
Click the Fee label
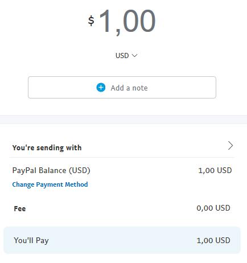point(20,208)
